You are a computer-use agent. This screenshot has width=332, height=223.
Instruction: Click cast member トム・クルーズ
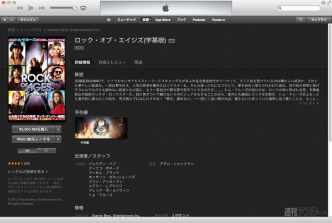point(101,195)
